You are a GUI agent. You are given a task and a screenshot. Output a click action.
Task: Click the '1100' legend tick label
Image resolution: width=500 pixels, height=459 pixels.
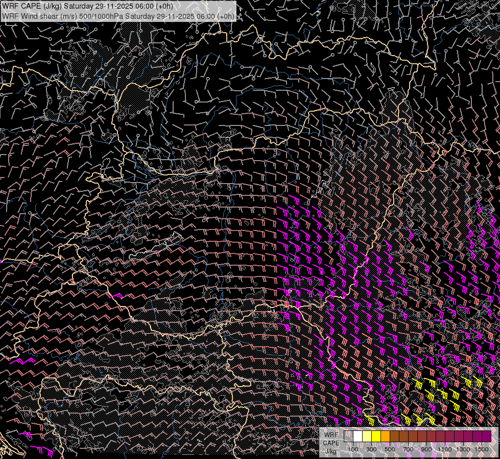point(444,449)
